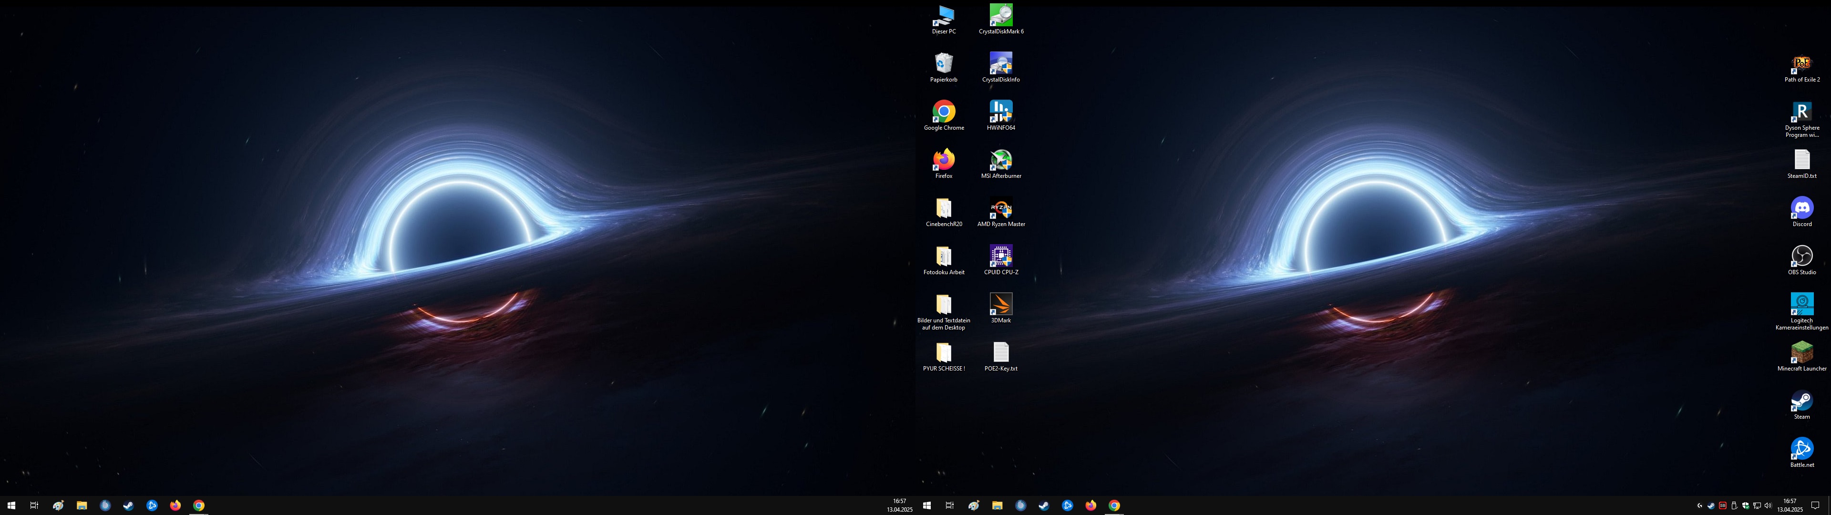This screenshot has height=515, width=1831.
Task: Open the Windows Security tray icon
Action: 1747,506
